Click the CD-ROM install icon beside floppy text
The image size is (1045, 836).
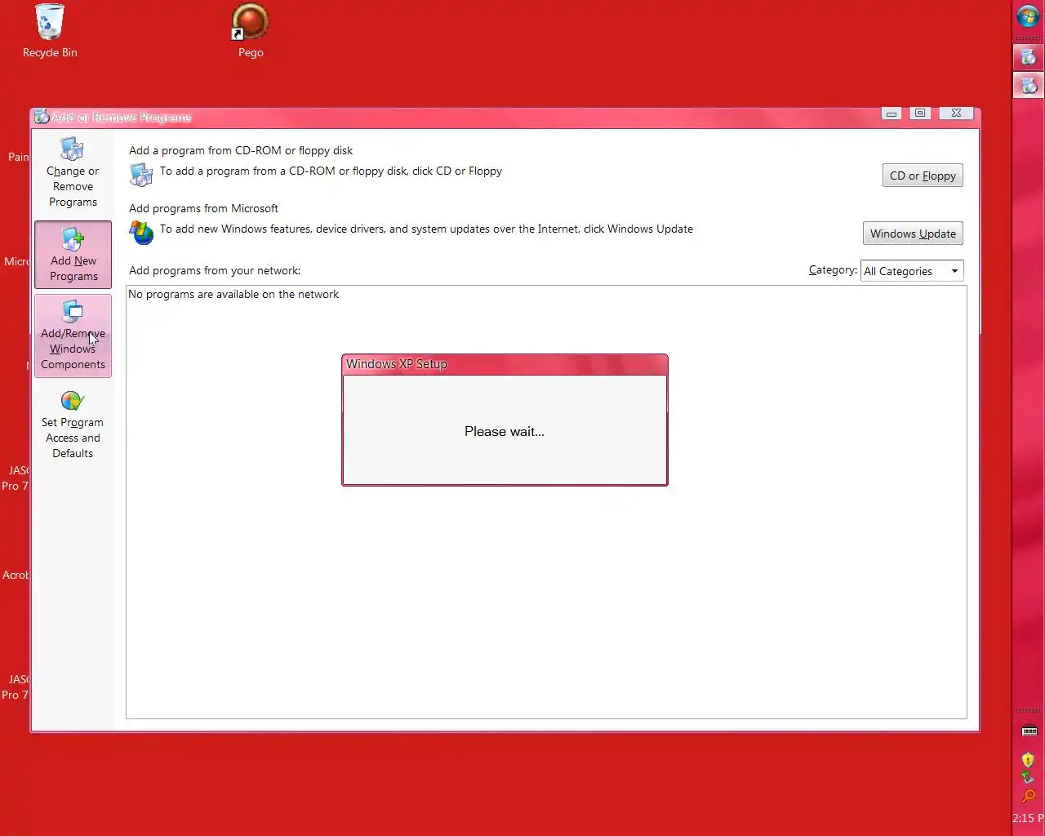pos(141,175)
